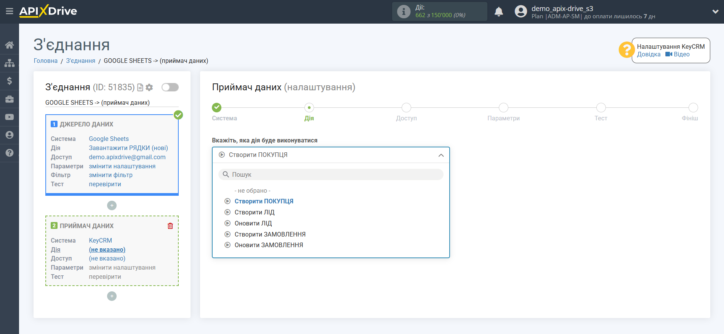Screen dimensions: 724x334
Task: Select Оновити ЛІД option
Action: pyautogui.click(x=253, y=223)
